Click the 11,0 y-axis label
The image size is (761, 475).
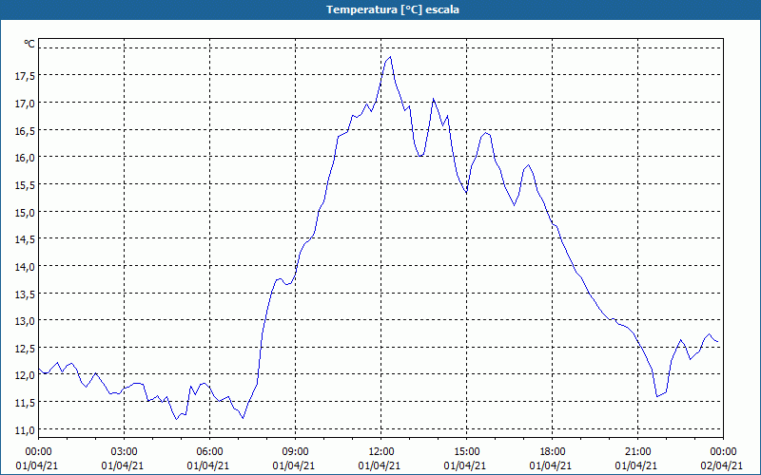[x=25, y=430]
